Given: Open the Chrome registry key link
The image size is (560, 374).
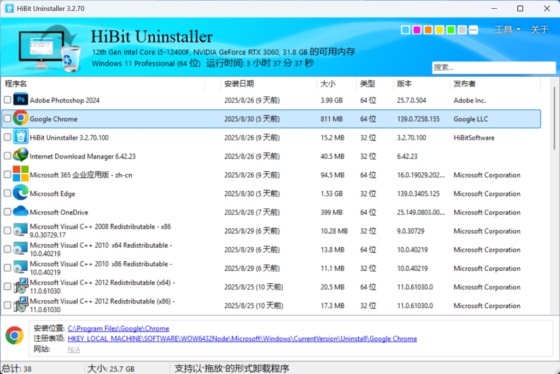Looking at the screenshot, I should [242, 338].
